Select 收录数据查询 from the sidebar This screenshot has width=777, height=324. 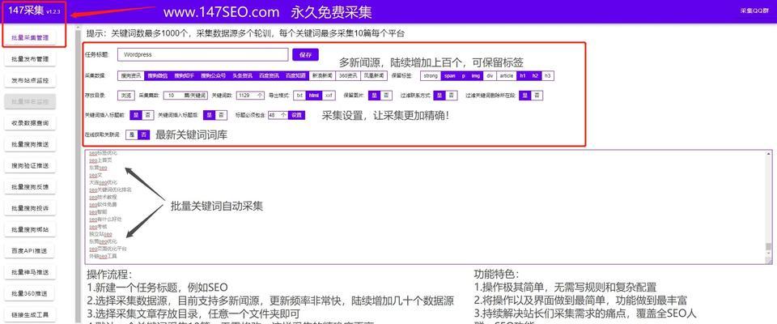tap(30, 123)
